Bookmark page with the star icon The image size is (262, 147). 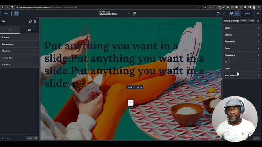tap(205, 7)
